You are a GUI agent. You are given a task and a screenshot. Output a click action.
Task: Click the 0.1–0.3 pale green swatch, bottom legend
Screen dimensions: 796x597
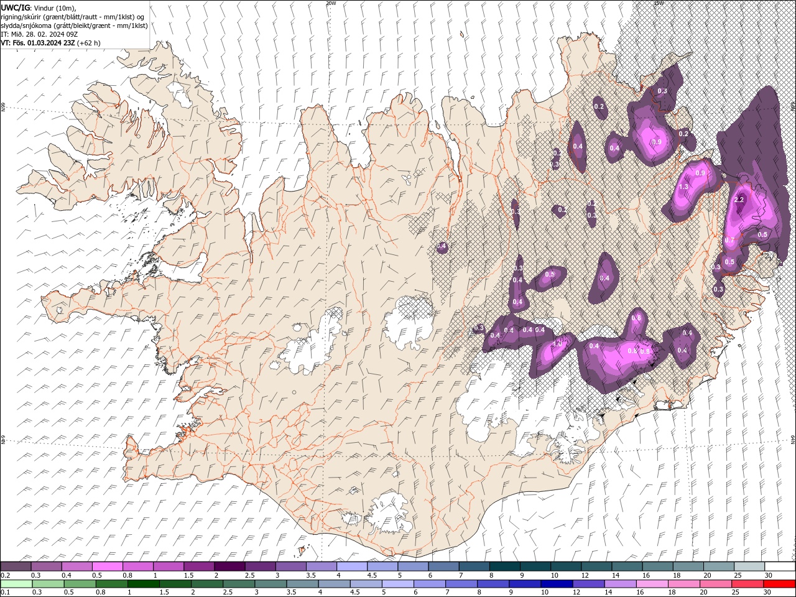pyautogui.click(x=16, y=584)
